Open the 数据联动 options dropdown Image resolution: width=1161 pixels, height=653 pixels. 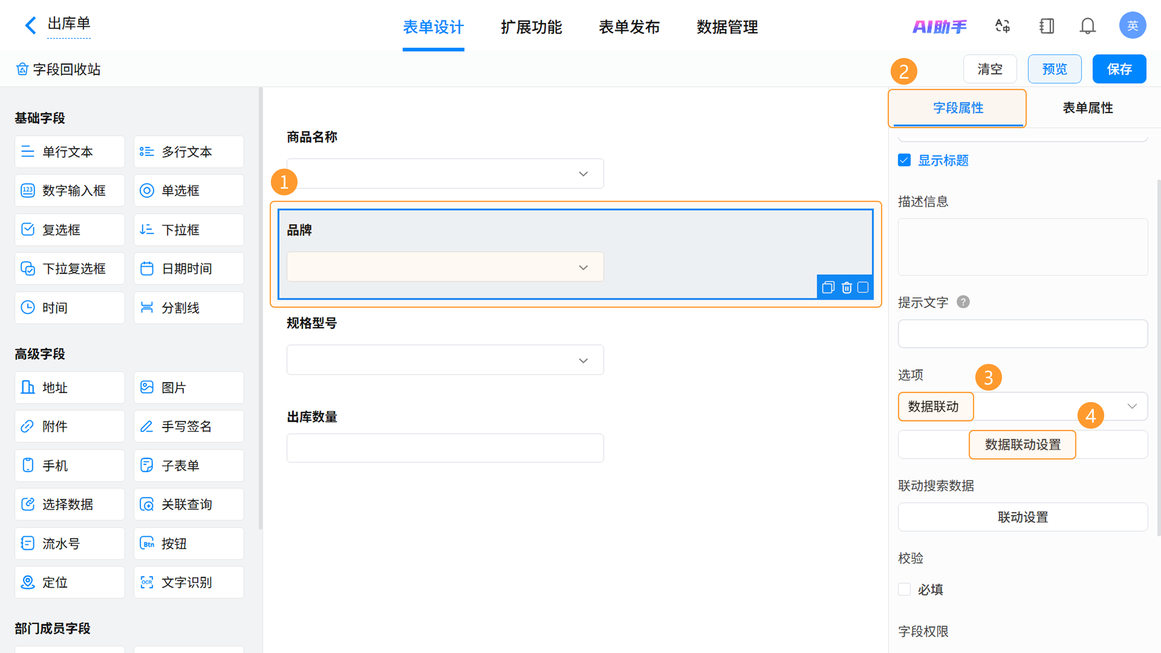pos(1131,406)
